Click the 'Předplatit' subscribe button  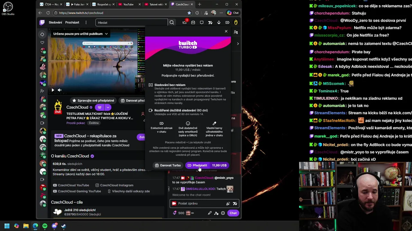(207, 165)
